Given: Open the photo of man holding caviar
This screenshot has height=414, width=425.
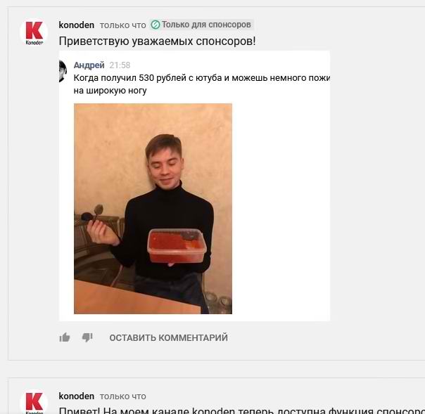Looking at the screenshot, I should point(153,209).
